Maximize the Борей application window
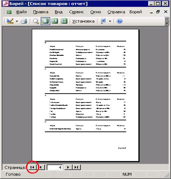 [x=158, y=4]
